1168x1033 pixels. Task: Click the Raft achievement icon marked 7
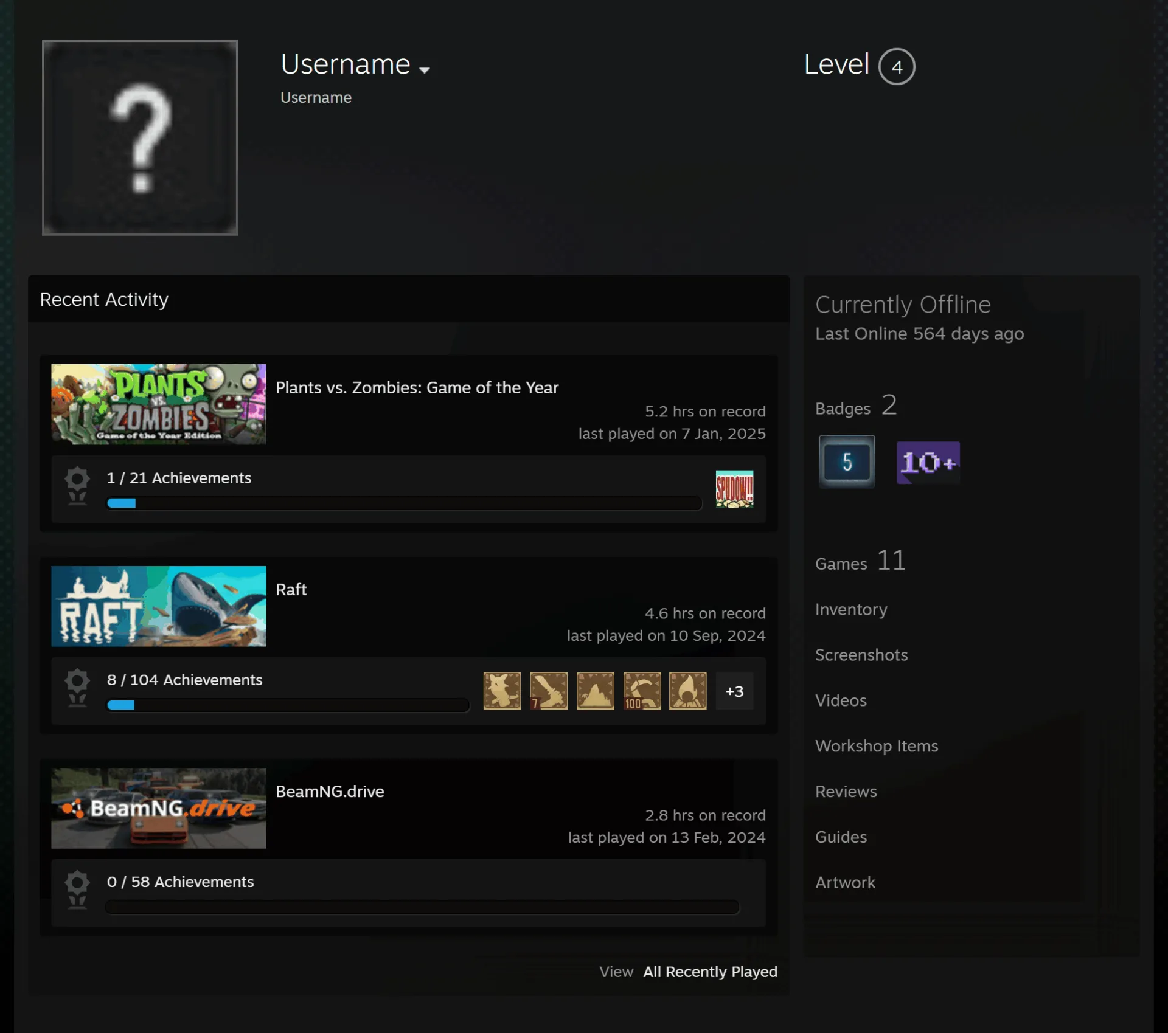(549, 691)
